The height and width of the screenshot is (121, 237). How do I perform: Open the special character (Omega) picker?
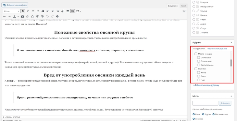coord(32,16)
